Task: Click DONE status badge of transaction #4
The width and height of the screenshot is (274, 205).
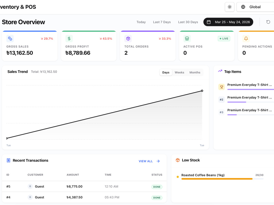Action: (x=157, y=198)
